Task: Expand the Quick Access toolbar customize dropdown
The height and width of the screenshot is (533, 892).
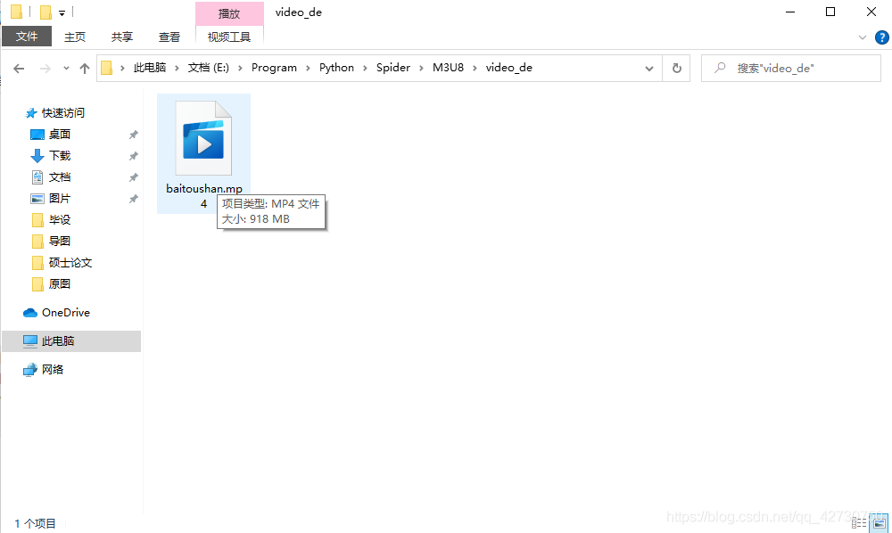Action: pos(61,12)
